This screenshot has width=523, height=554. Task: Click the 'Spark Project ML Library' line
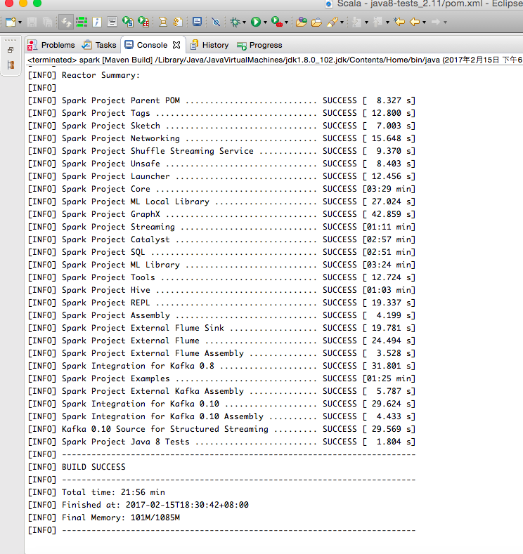[221, 265]
